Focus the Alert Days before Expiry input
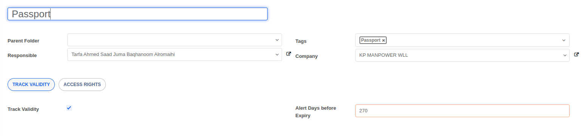The width and height of the screenshot is (587, 136). [x=462, y=111]
